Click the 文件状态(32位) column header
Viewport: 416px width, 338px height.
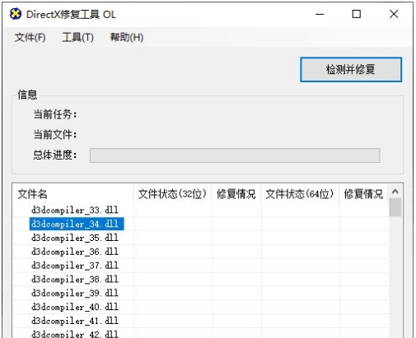click(172, 194)
